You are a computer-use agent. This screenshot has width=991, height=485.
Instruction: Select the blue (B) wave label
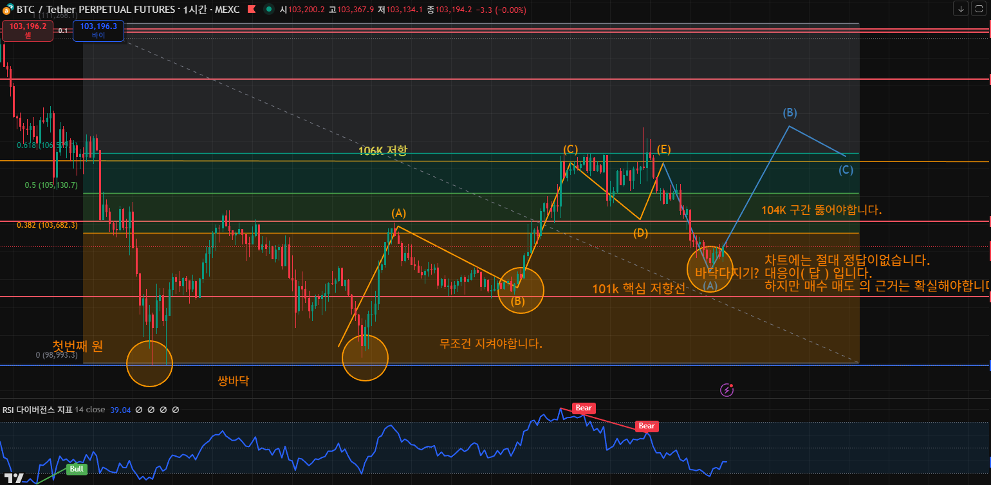click(790, 113)
